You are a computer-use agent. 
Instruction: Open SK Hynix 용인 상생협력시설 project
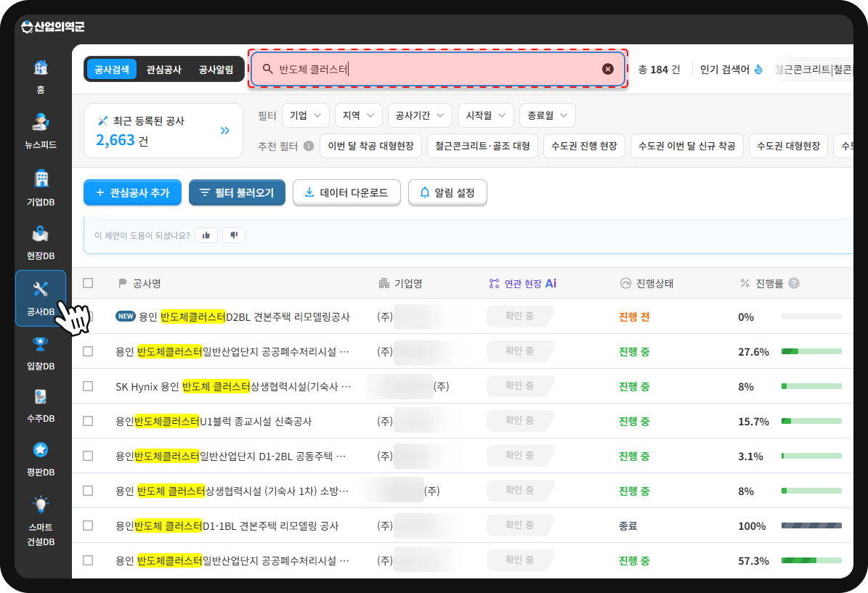click(233, 386)
